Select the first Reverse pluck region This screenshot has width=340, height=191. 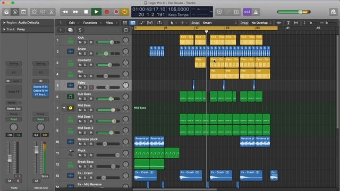tap(142, 142)
